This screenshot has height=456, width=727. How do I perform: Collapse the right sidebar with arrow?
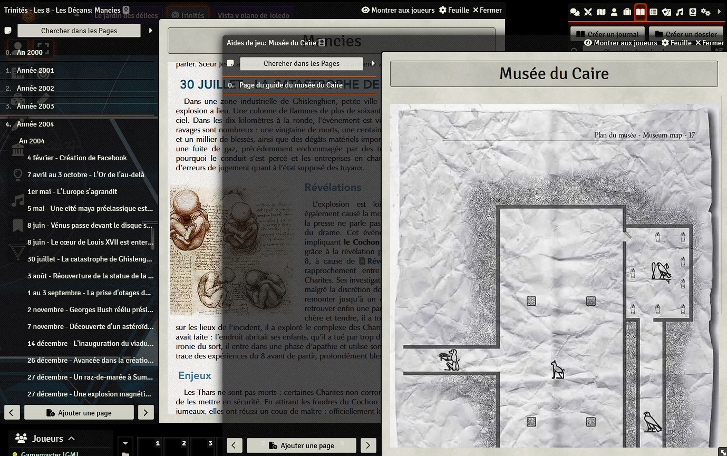pyautogui.click(x=720, y=12)
